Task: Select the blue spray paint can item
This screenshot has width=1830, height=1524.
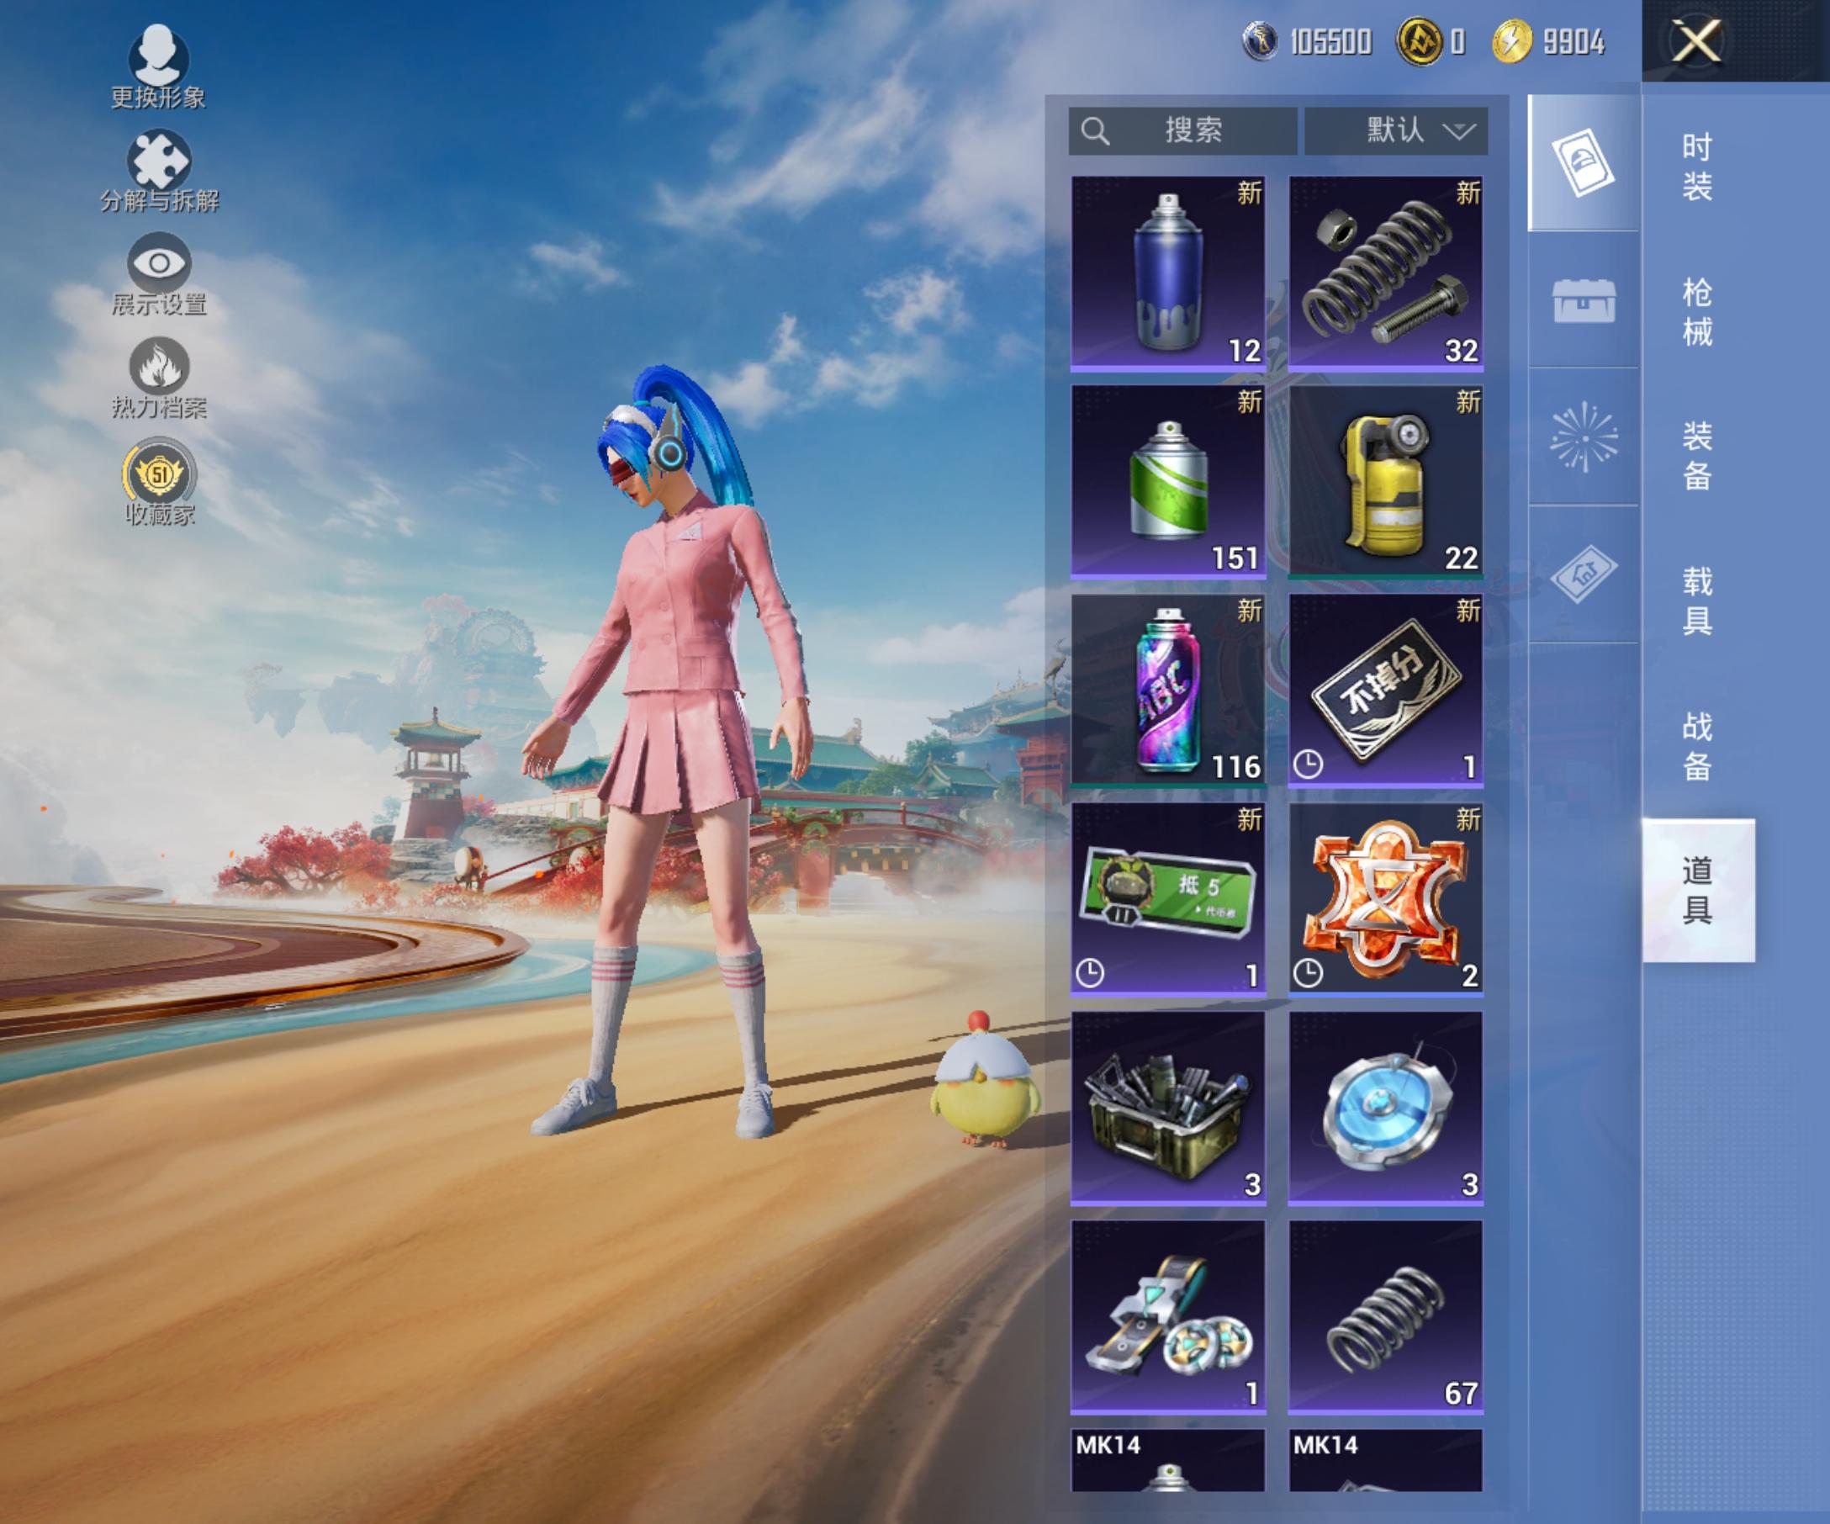Action: (x=1167, y=273)
